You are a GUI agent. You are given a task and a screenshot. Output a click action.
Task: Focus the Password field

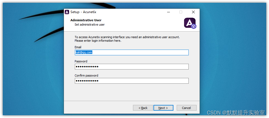tap(132, 66)
